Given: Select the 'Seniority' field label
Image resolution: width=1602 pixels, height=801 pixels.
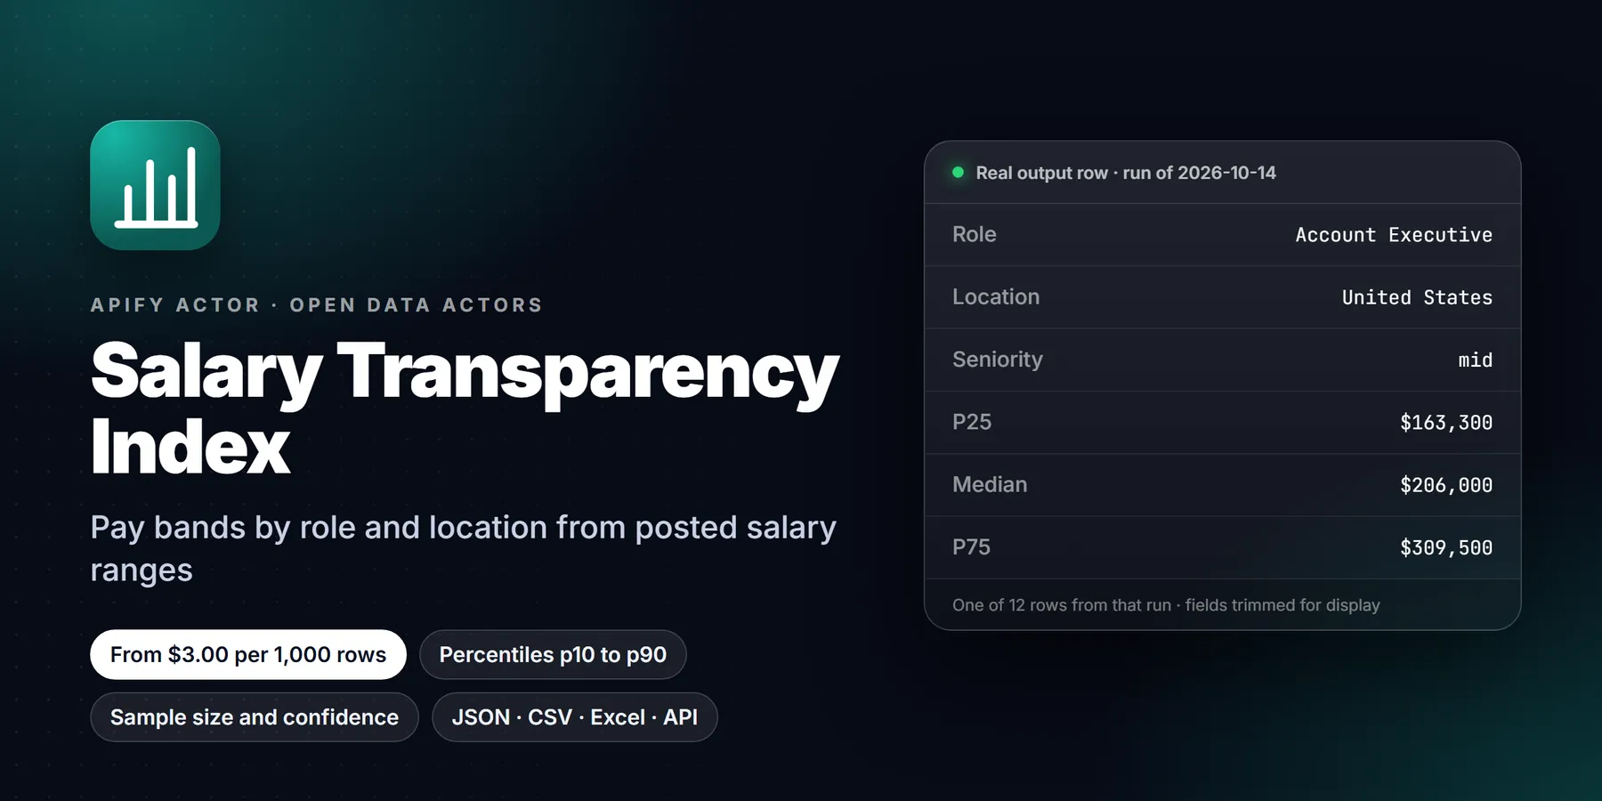Looking at the screenshot, I should (998, 360).
